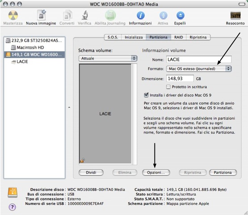This screenshot has width=248, height=215.
Task: Click the serial number 10000E0009E7EA4F
Action: tap(85, 204)
